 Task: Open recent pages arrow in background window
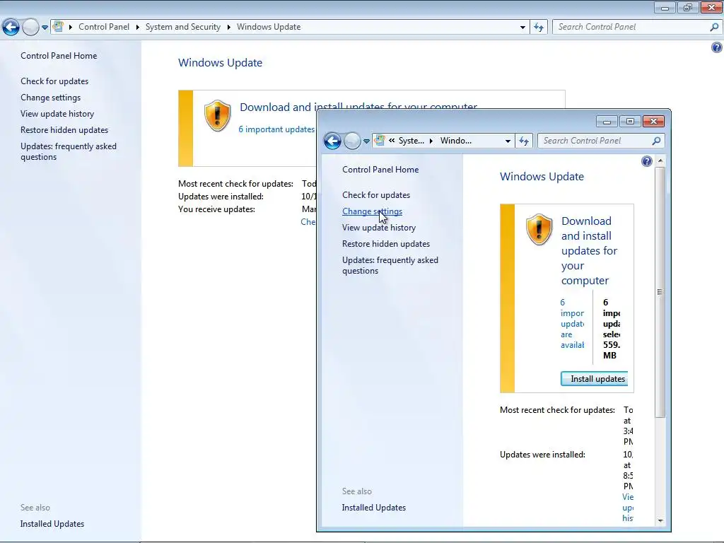click(45, 28)
